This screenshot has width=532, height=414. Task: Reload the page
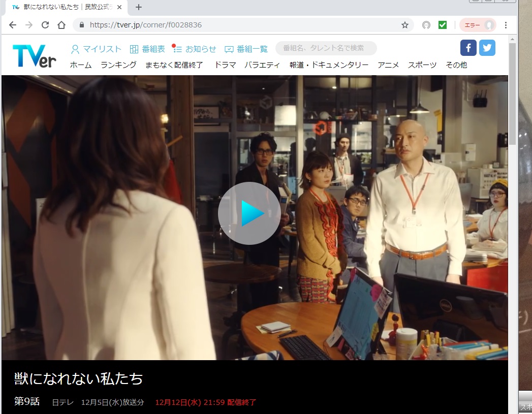click(x=45, y=25)
